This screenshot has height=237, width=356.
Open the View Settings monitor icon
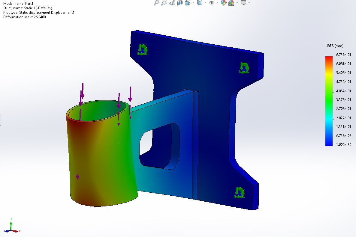pyautogui.click(x=243, y=4)
